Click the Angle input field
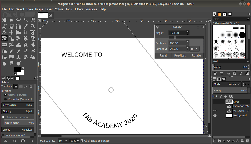 [x=177, y=33]
